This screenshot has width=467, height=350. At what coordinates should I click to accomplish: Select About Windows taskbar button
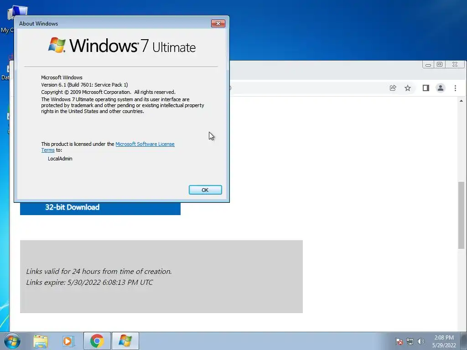(125, 341)
